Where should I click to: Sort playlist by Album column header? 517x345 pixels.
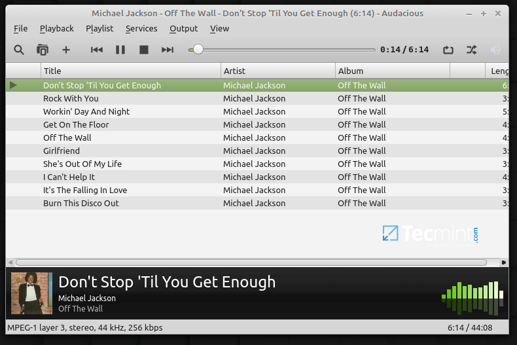point(393,71)
